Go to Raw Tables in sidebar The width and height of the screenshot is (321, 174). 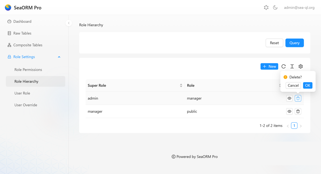point(22,33)
